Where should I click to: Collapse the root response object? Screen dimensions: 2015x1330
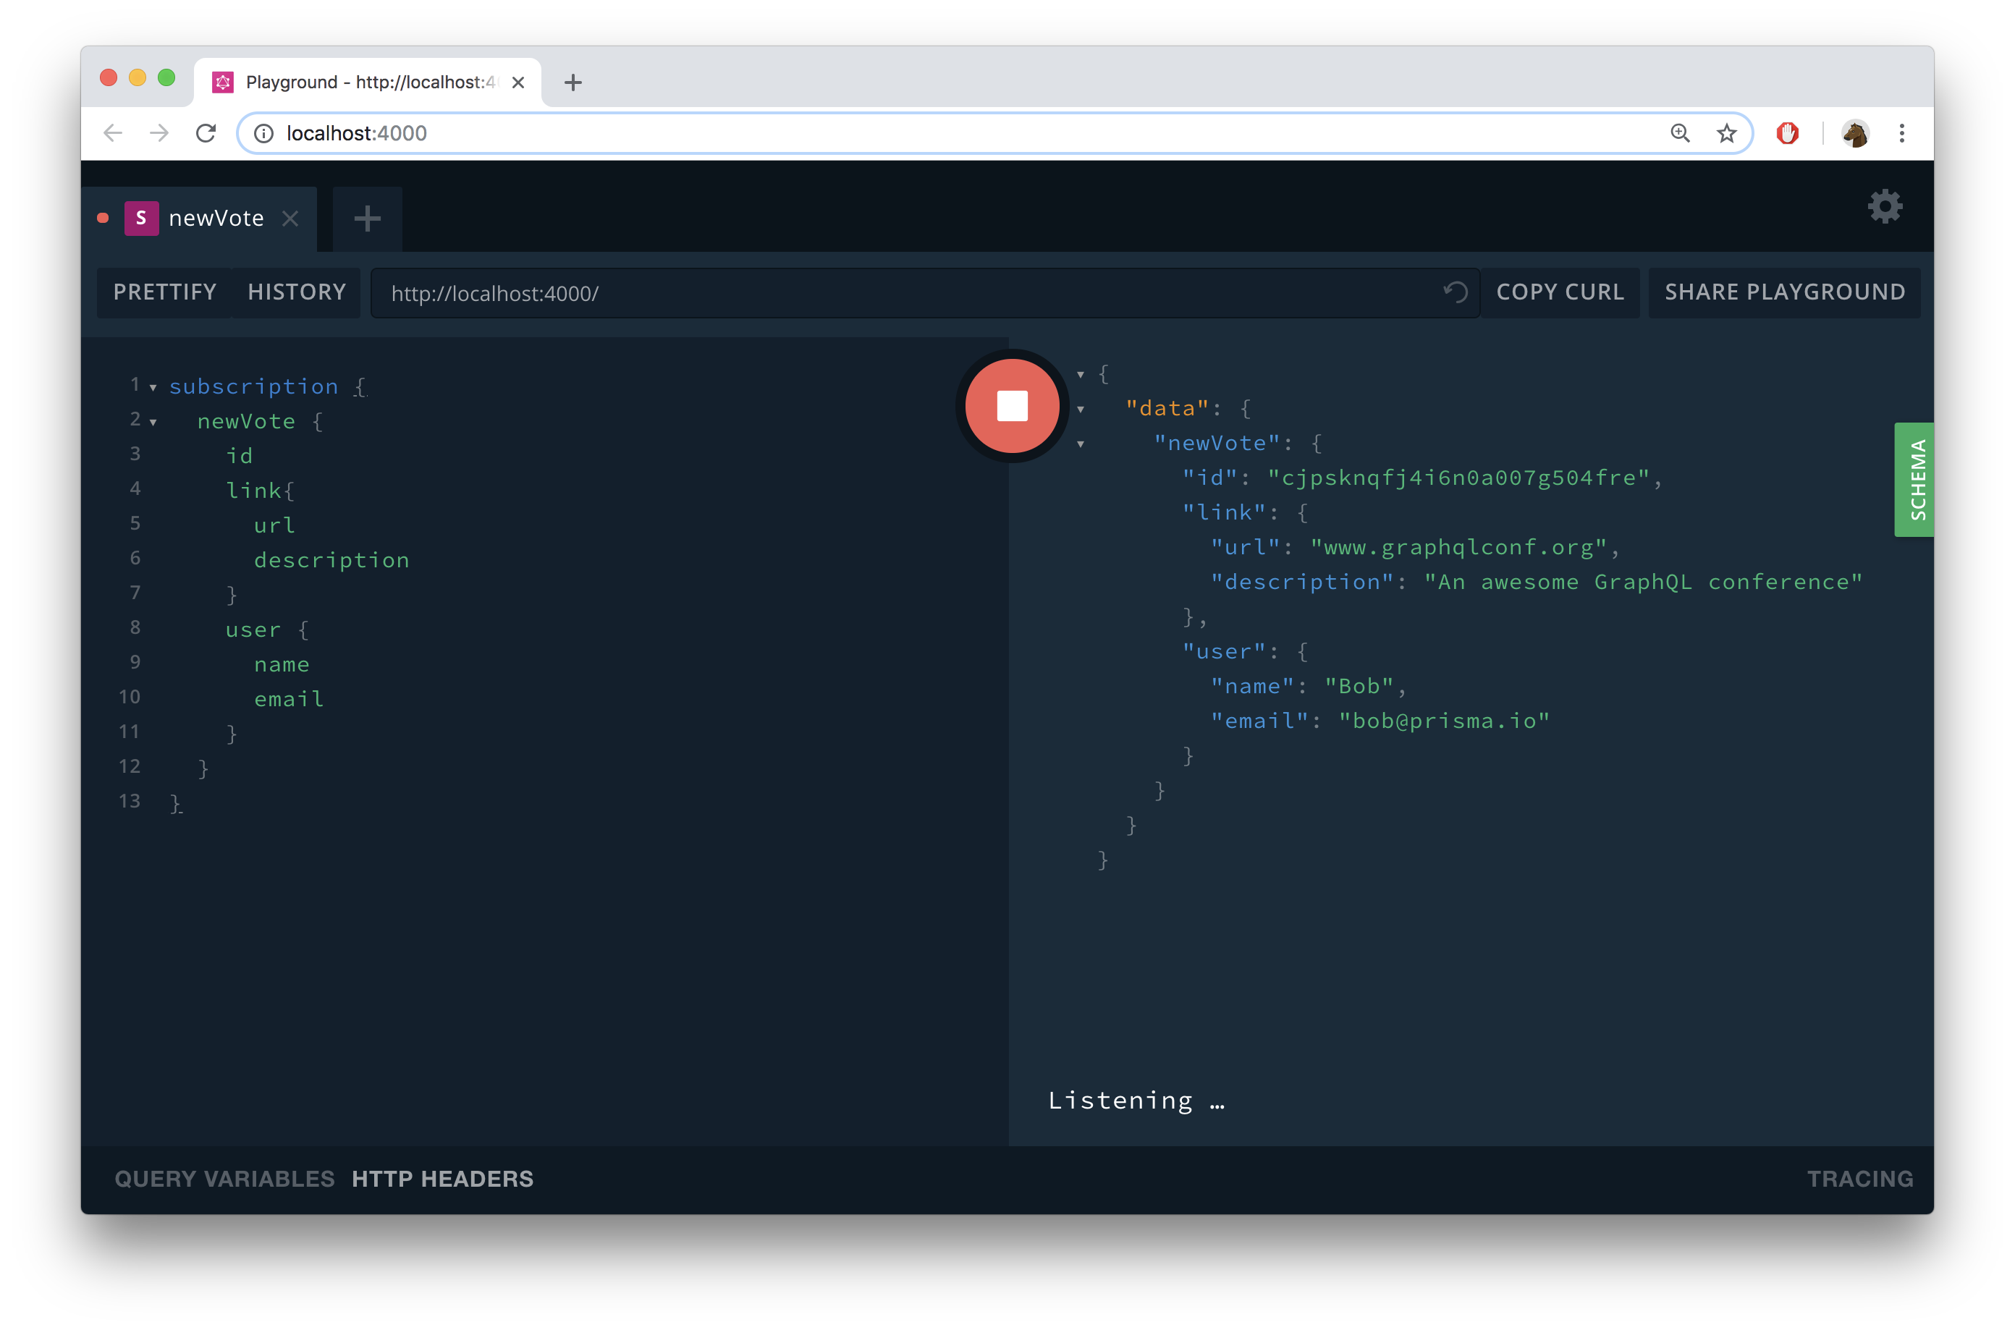tap(1081, 374)
